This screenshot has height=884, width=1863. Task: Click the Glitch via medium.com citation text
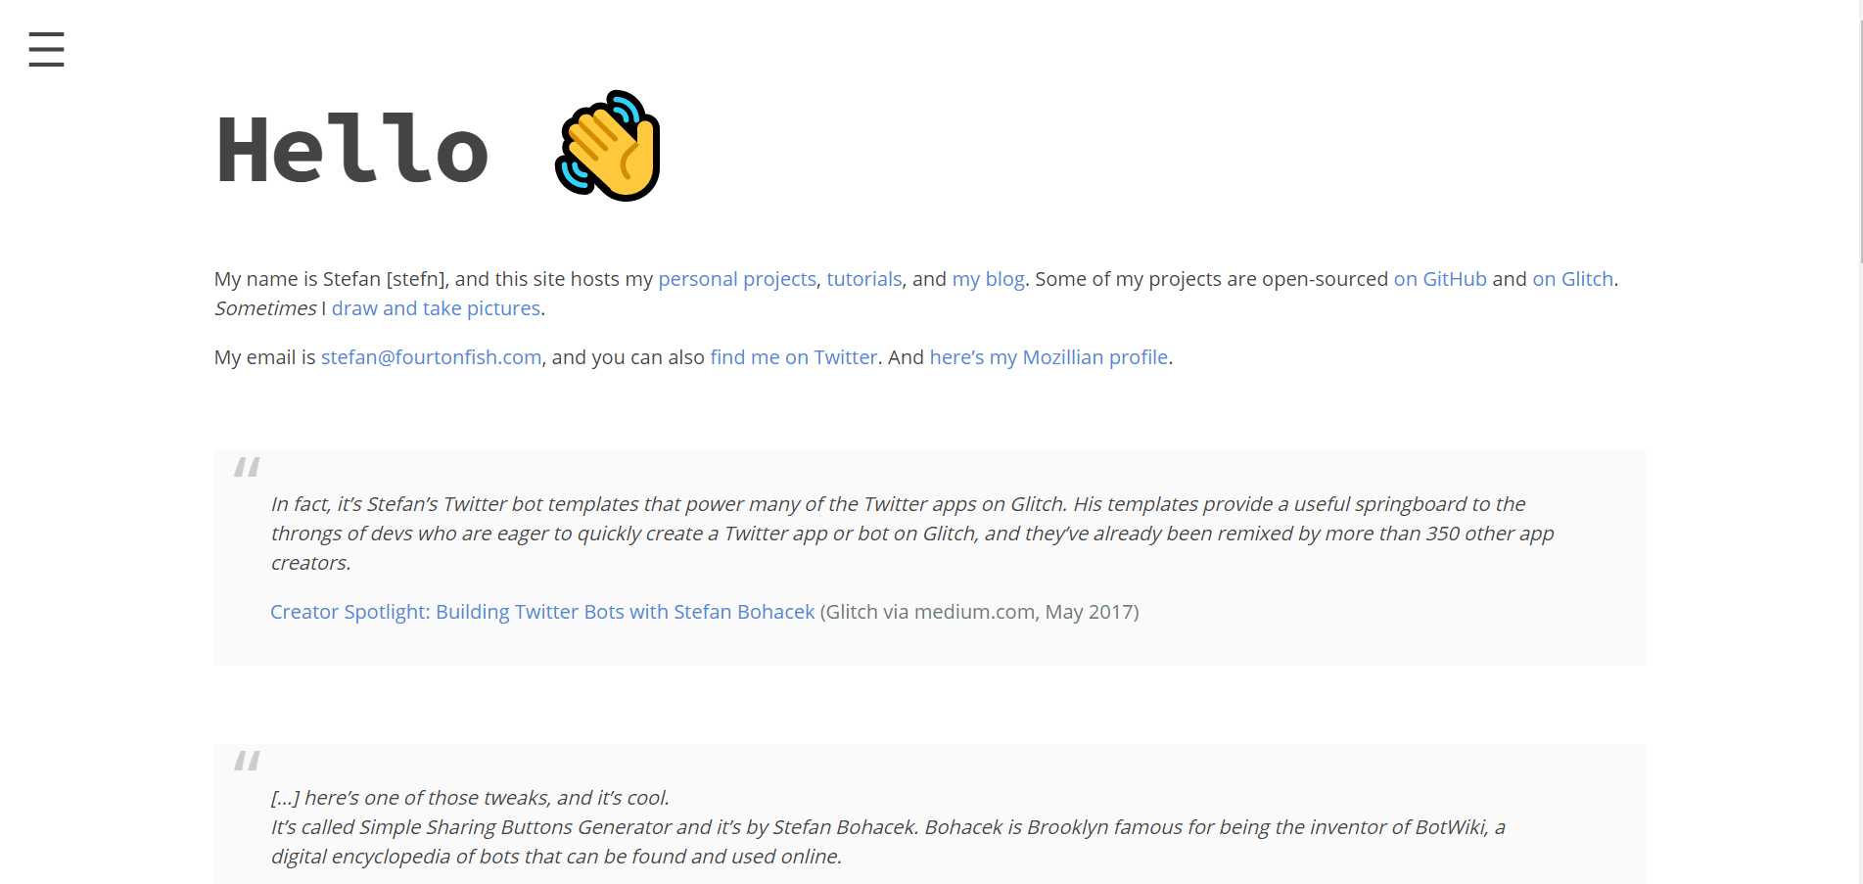(x=979, y=612)
